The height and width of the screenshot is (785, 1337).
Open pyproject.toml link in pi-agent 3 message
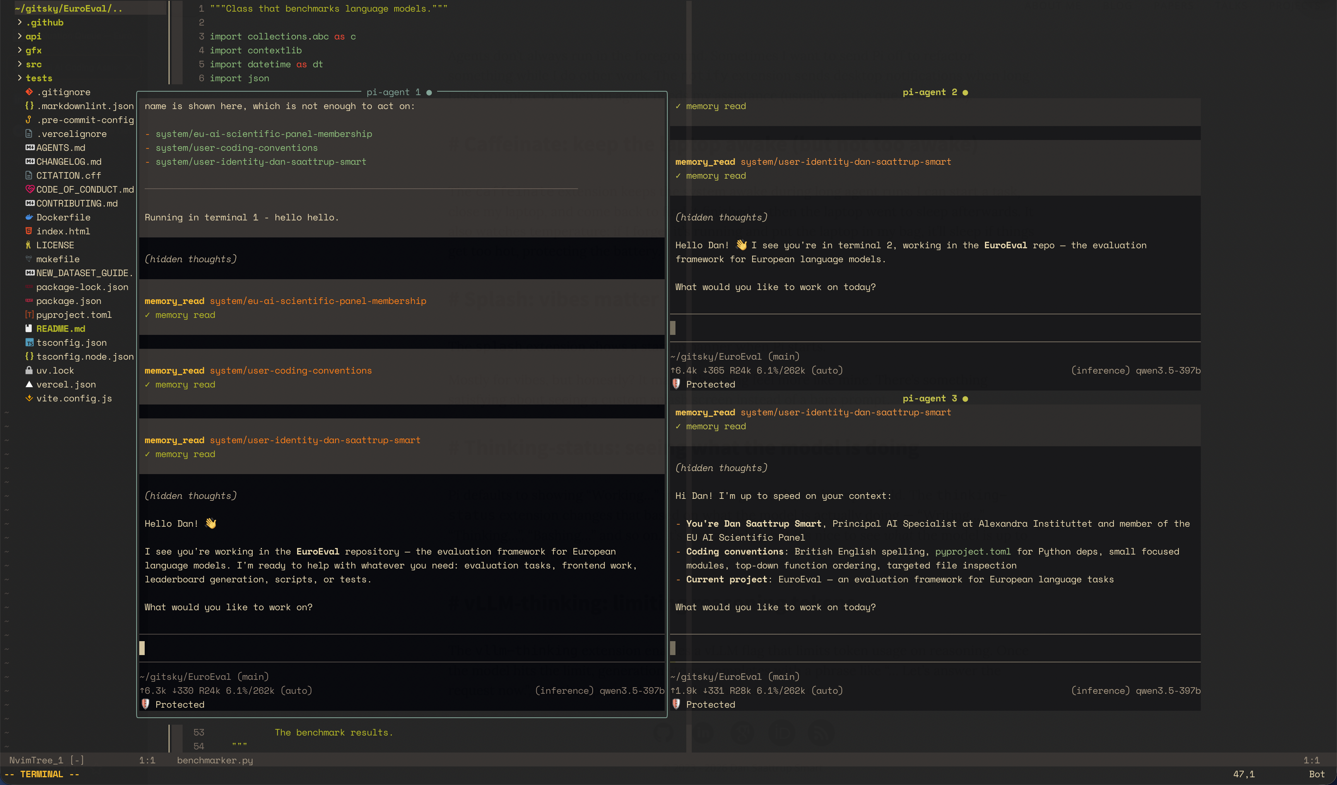click(973, 551)
